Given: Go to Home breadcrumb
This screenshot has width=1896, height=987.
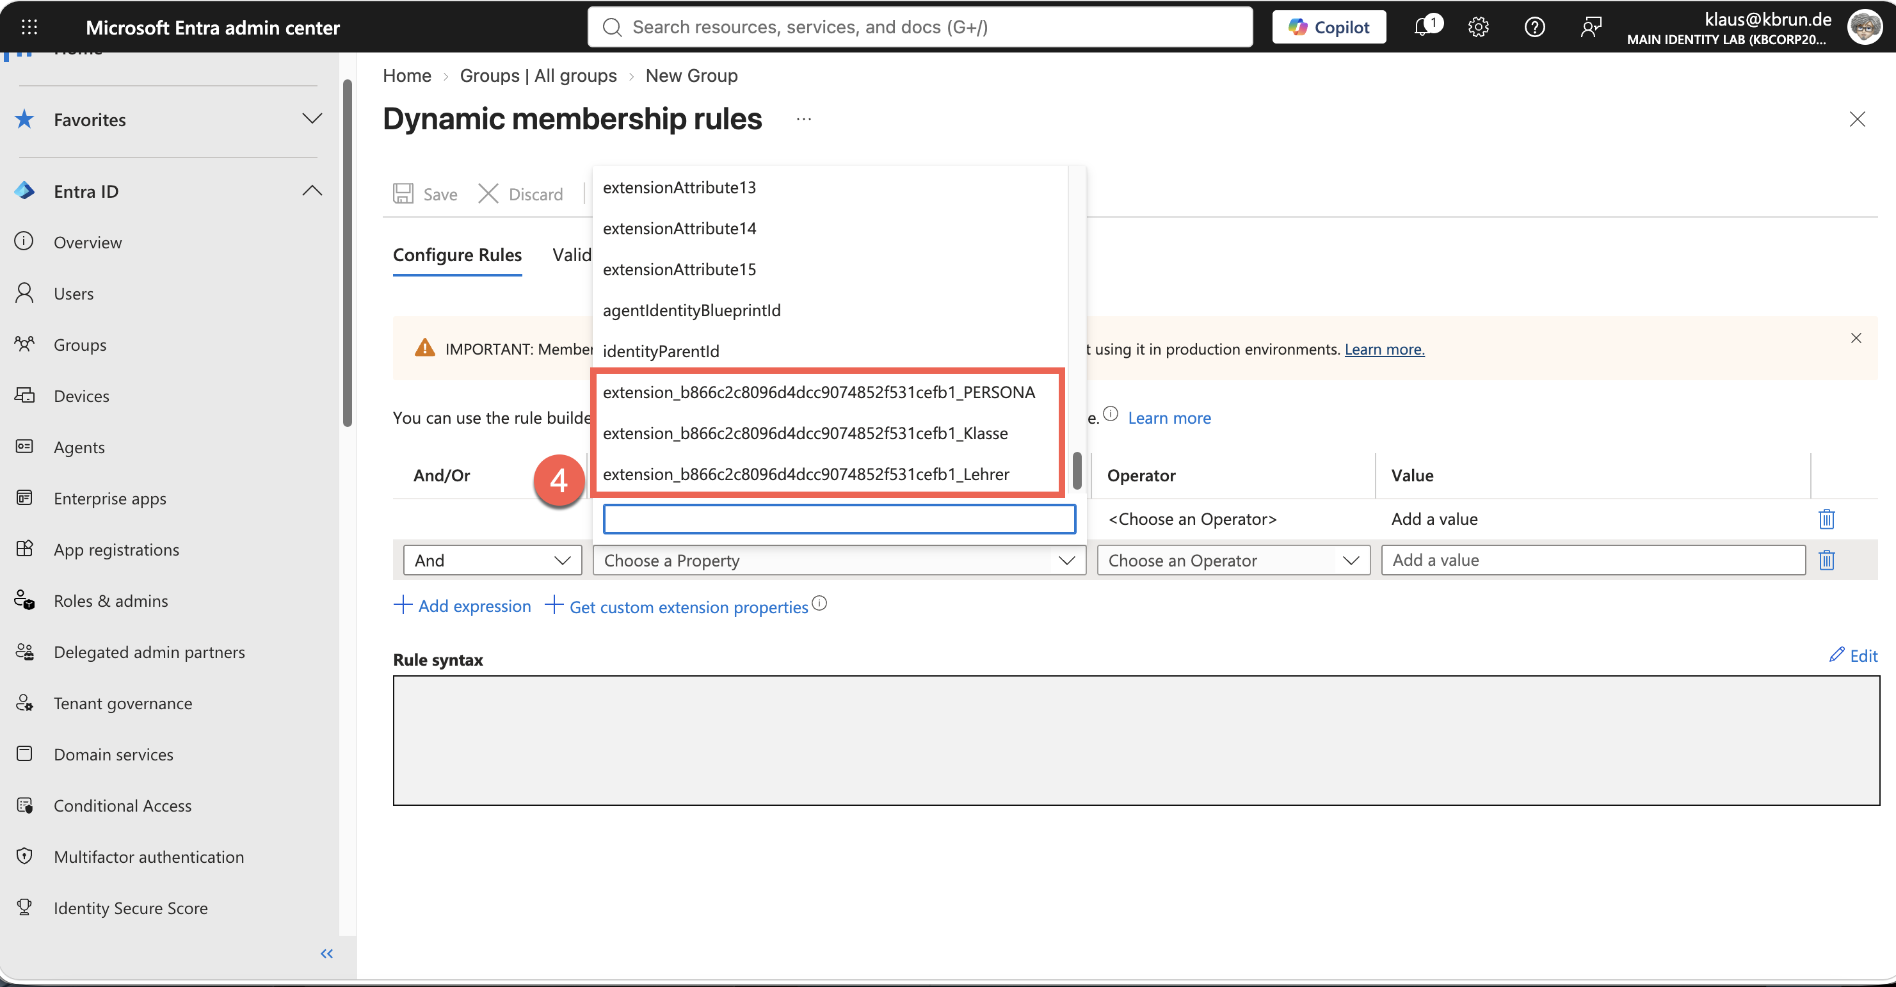Looking at the screenshot, I should (x=407, y=76).
